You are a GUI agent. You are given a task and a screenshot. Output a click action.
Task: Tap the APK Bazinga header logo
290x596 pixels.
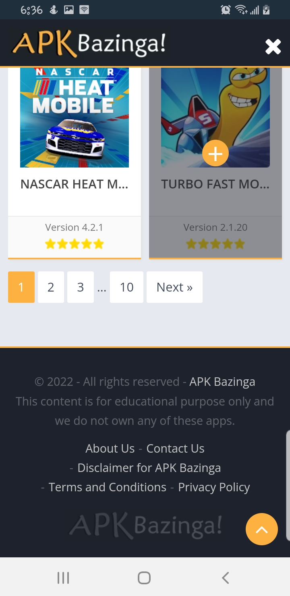[x=89, y=43]
